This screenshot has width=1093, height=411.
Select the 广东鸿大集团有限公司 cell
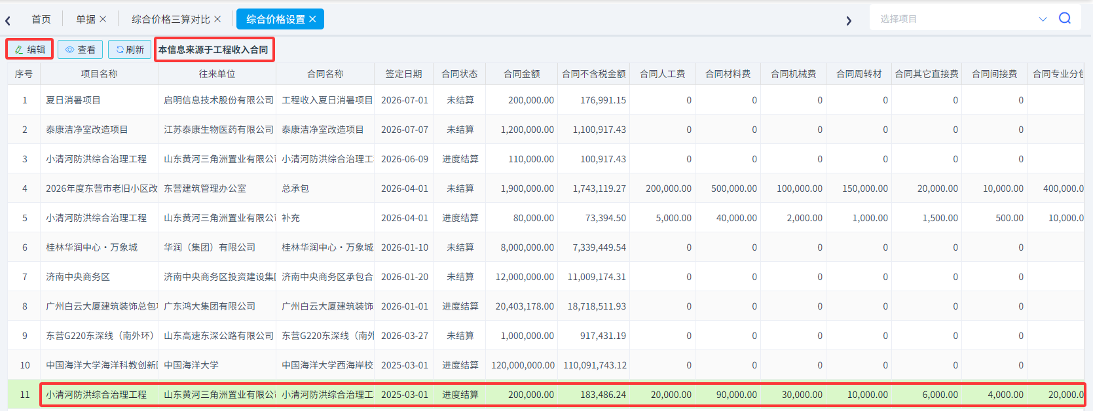point(217,306)
